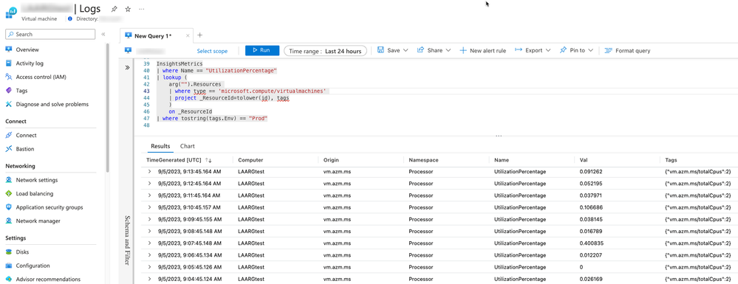Close the New Query 1 tab

(x=188, y=35)
